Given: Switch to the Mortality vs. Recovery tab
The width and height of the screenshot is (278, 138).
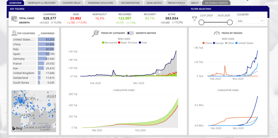Looking at the screenshot, I should click(x=42, y=3).
